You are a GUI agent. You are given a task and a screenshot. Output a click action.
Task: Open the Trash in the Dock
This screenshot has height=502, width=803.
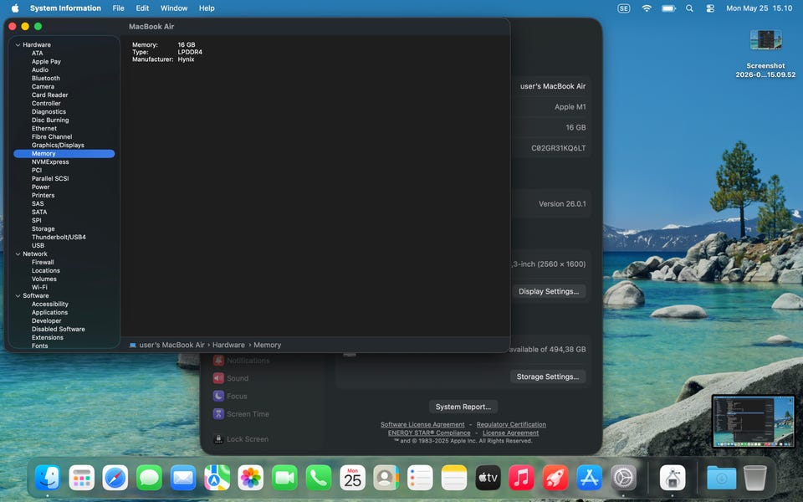[x=754, y=478]
